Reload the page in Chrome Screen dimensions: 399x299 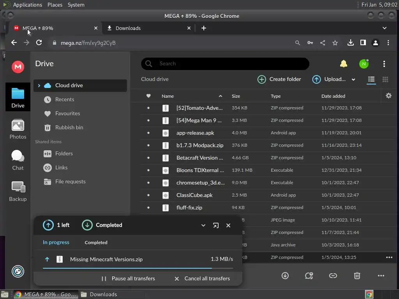click(x=39, y=43)
